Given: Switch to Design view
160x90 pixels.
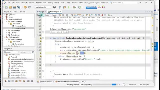Looking at the screenshot, I should tap(47, 15).
